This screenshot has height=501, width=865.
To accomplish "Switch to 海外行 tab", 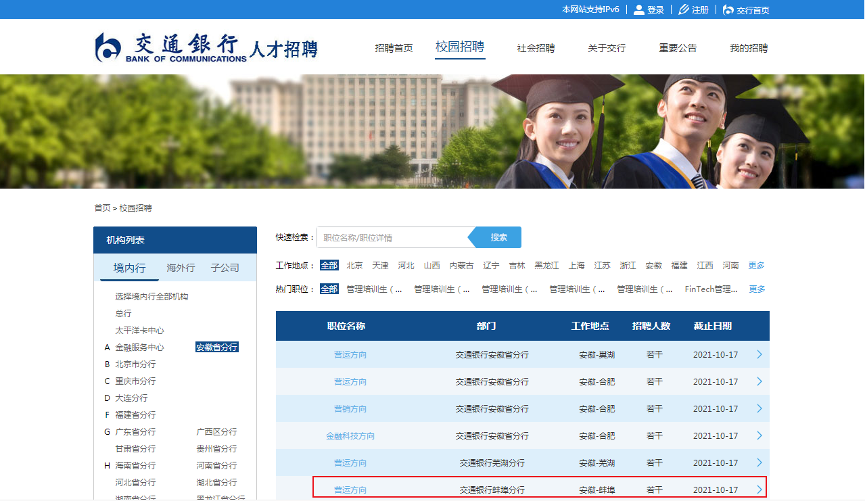I will [x=181, y=268].
